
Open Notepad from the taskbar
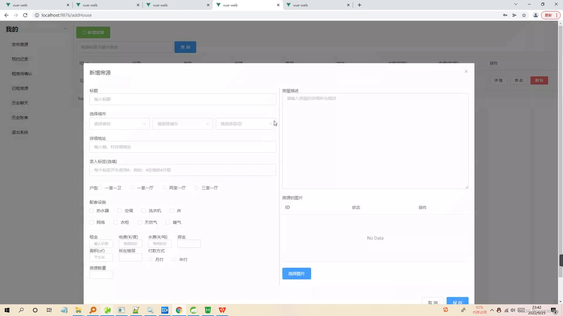tap(64, 310)
